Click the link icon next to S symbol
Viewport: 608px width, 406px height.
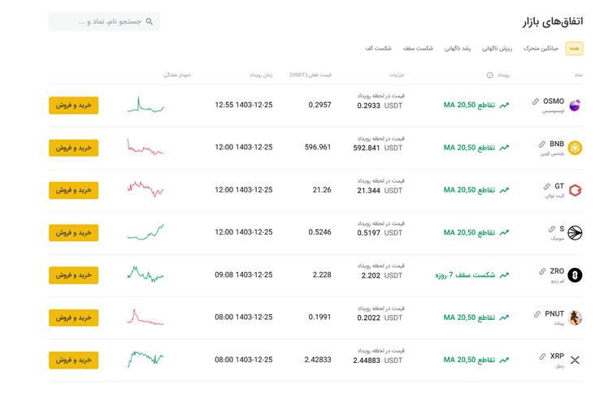(552, 230)
